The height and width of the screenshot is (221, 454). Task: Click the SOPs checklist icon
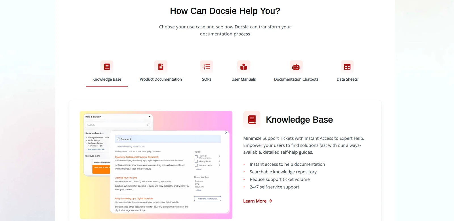(207, 67)
